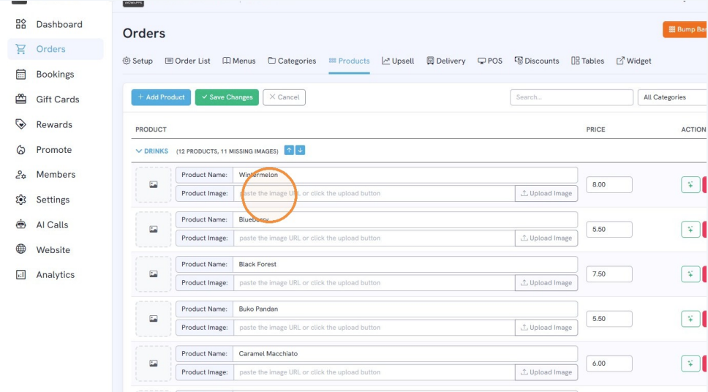Click the Settings gear icon in sidebar
The height and width of the screenshot is (392, 708).
tap(20, 200)
